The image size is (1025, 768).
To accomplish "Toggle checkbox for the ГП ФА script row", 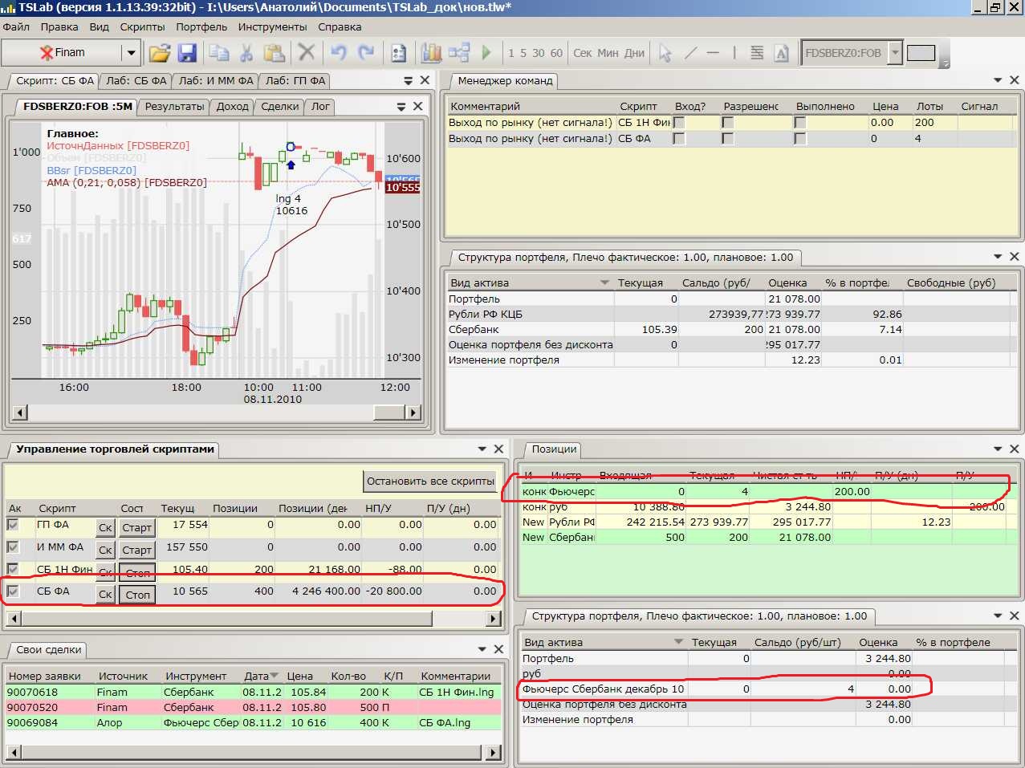I will click(13, 525).
